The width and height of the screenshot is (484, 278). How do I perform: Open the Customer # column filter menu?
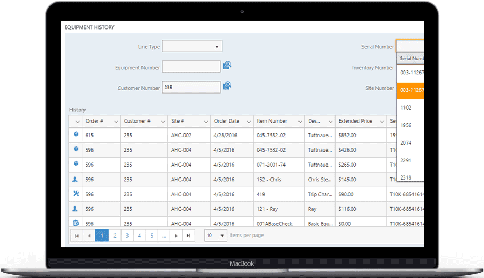click(163, 122)
